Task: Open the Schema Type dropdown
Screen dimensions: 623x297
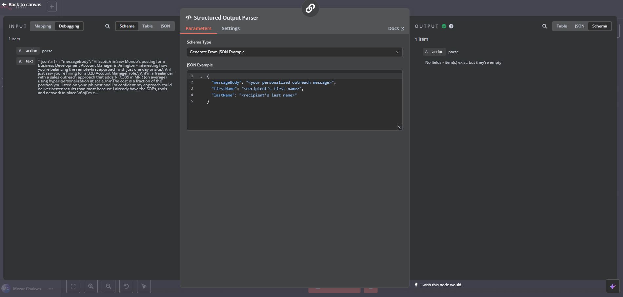Action: click(294, 52)
